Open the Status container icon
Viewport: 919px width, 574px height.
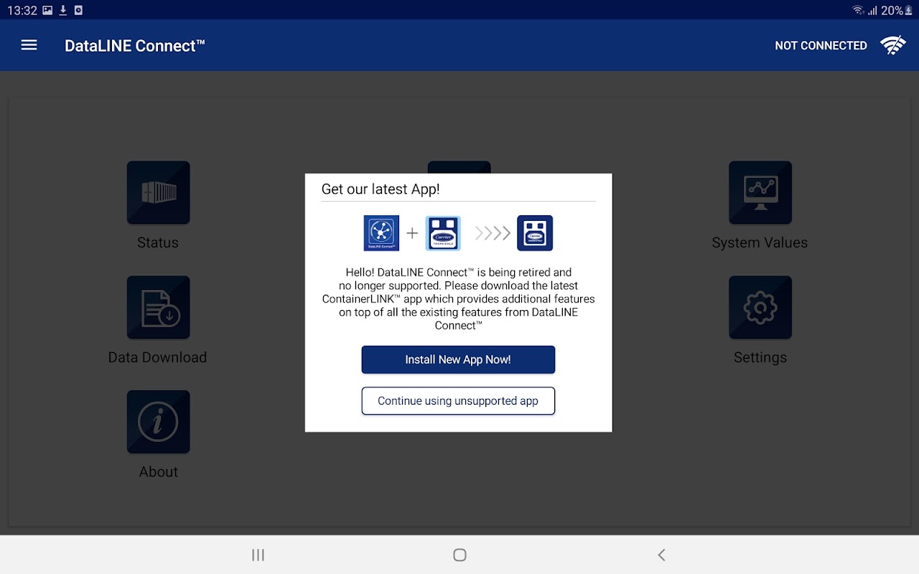[158, 192]
